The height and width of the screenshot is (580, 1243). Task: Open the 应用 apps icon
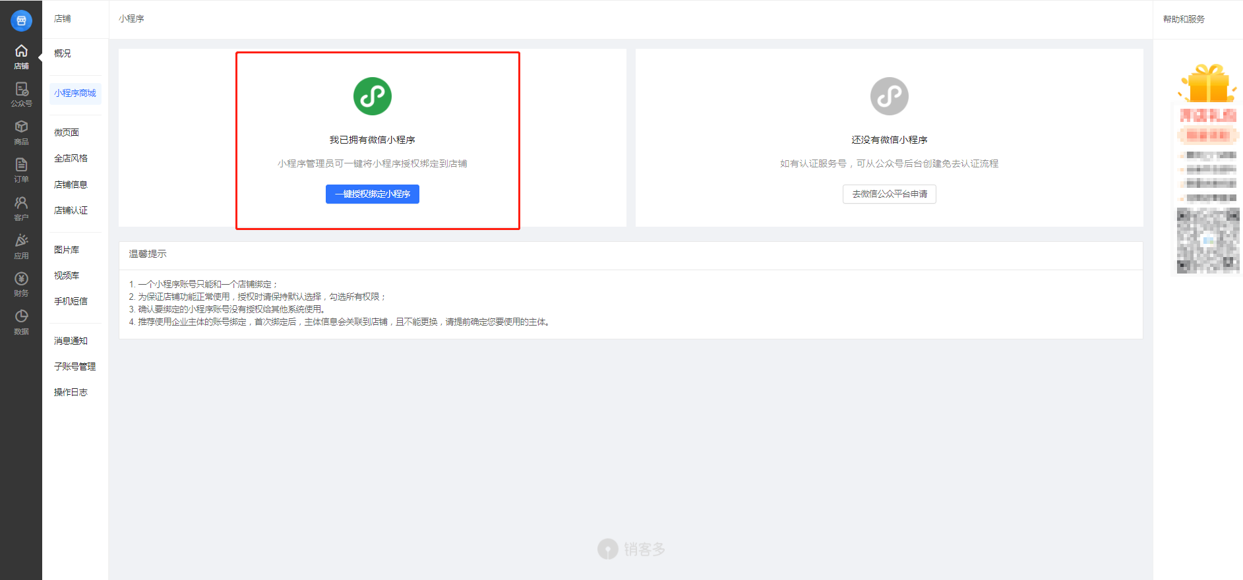21,241
